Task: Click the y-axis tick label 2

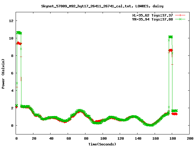Action: (12, 108)
